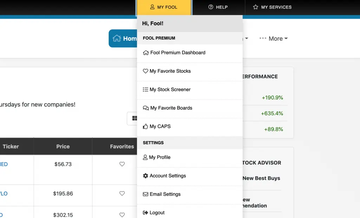Viewport: 360px width, 218px height.
Task: Click the chat bubbles icon beside My Favorite Boards
Action: (x=146, y=108)
